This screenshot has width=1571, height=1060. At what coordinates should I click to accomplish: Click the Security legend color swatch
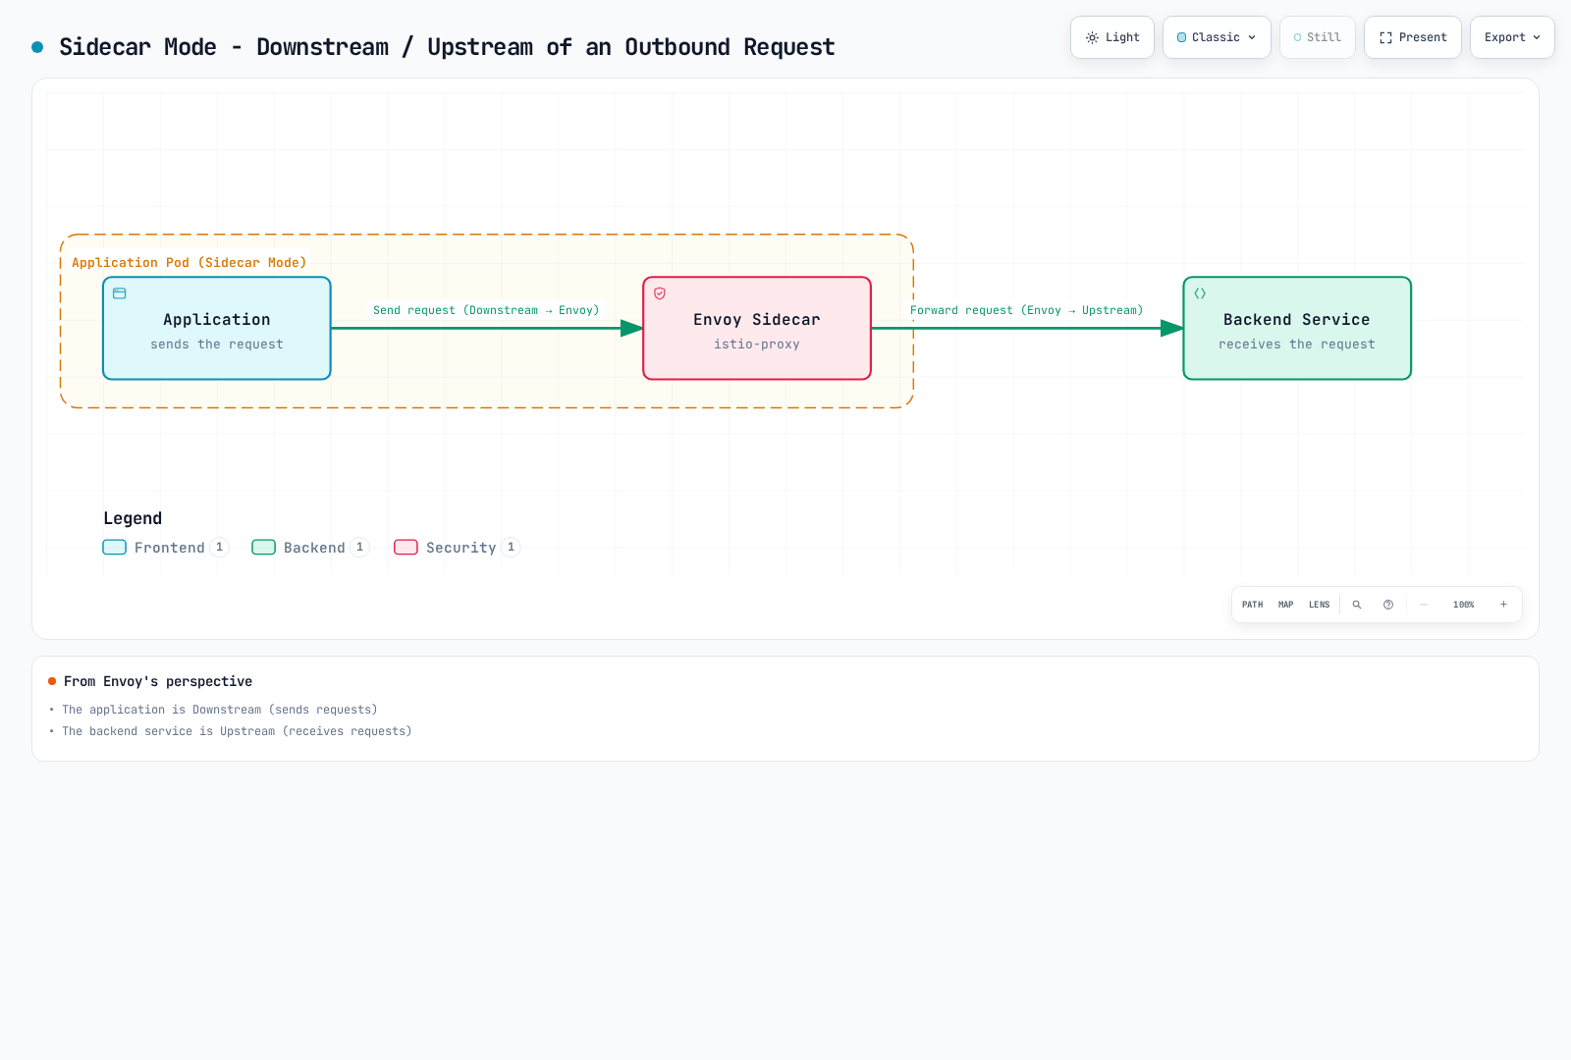(406, 548)
